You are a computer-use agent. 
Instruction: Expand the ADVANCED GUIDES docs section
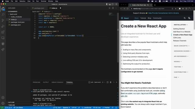tap(183, 51)
